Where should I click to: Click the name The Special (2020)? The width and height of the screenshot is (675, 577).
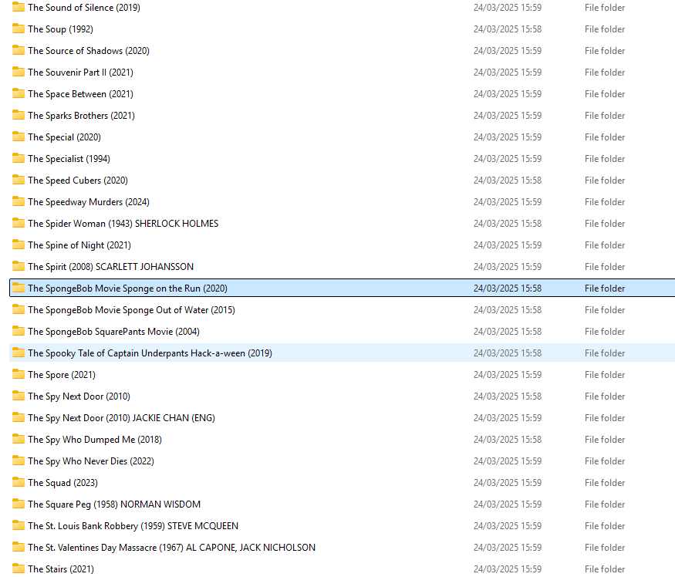click(x=65, y=137)
